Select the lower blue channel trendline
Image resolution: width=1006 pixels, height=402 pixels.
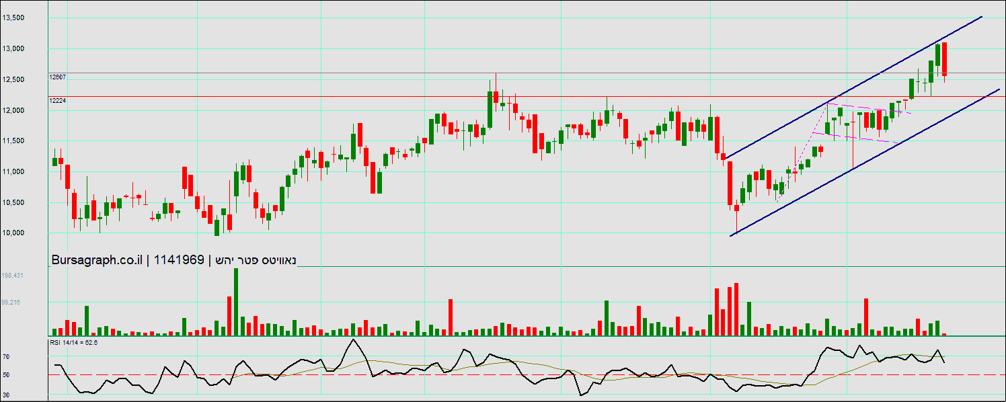coord(864,161)
